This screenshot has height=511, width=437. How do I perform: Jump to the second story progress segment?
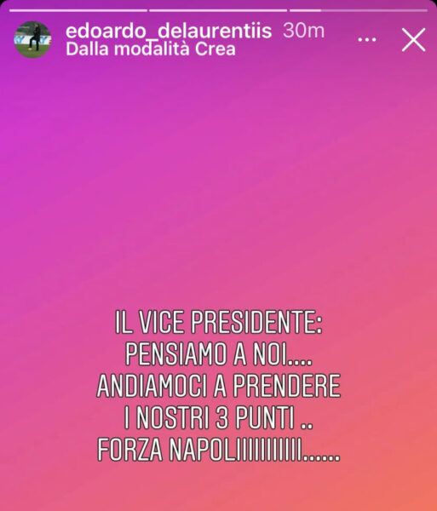pos(218,10)
